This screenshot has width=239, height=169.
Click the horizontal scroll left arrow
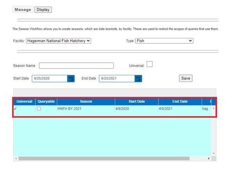(x=16, y=158)
